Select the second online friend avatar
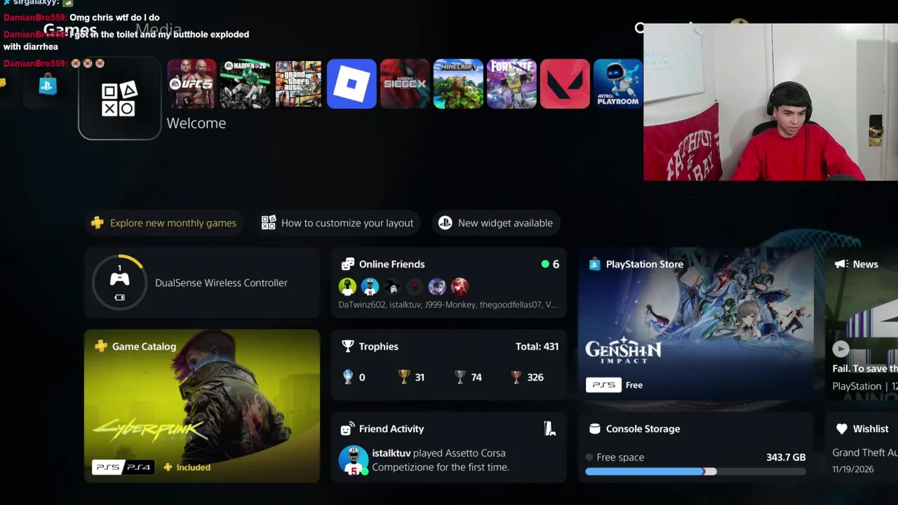The image size is (898, 505). click(370, 286)
